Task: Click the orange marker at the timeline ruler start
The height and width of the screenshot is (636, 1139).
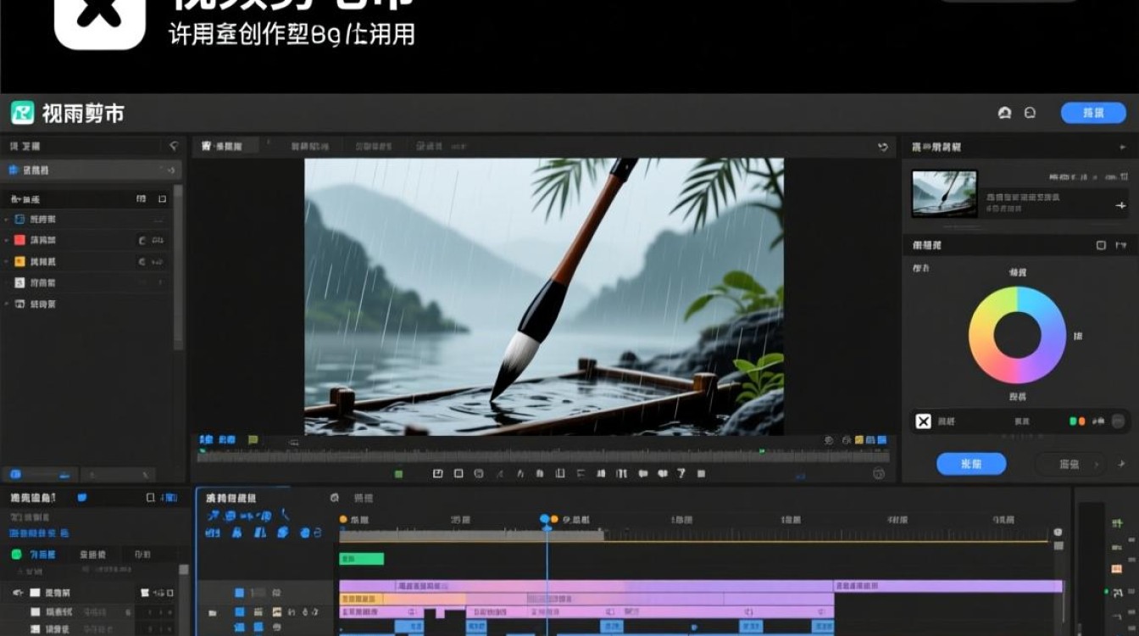Action: (x=343, y=519)
